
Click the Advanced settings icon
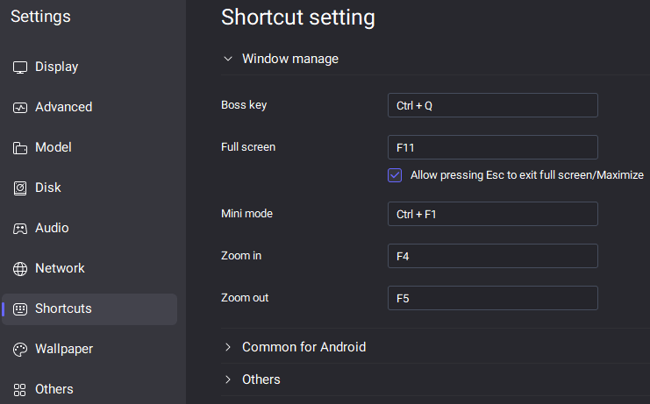tap(20, 108)
